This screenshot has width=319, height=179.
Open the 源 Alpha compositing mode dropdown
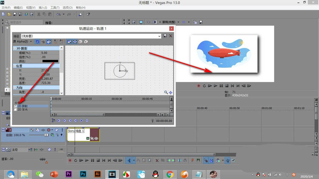point(31,42)
